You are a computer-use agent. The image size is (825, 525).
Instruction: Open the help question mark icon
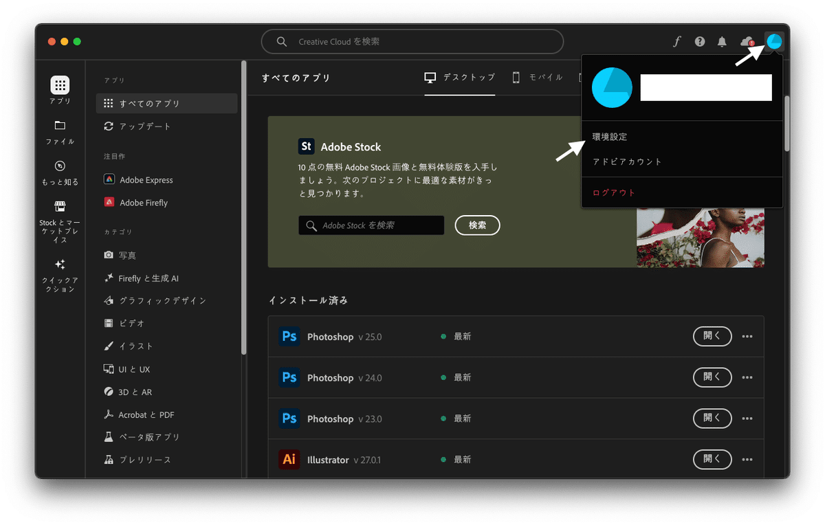coord(700,42)
